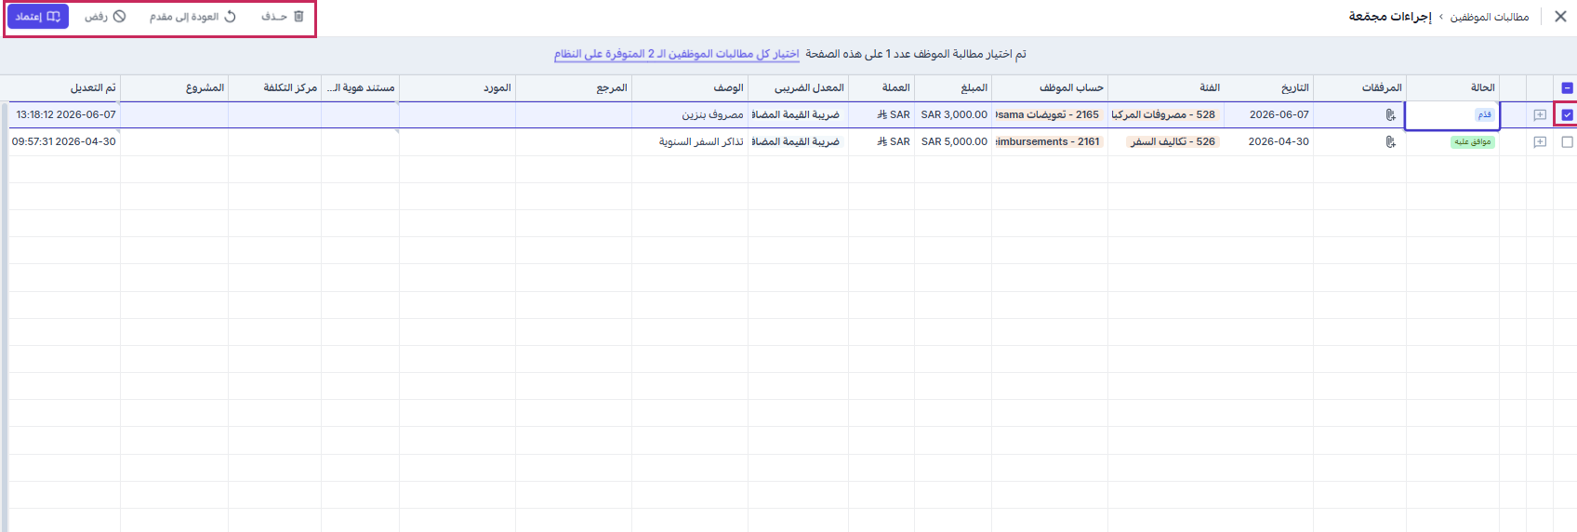Click attachment icon on the 2026-06-07 row
1577x532 pixels.
tap(1390, 115)
